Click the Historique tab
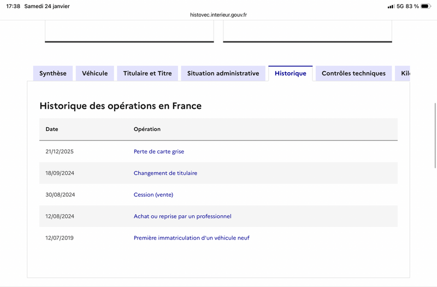437x287 pixels. pyautogui.click(x=290, y=73)
